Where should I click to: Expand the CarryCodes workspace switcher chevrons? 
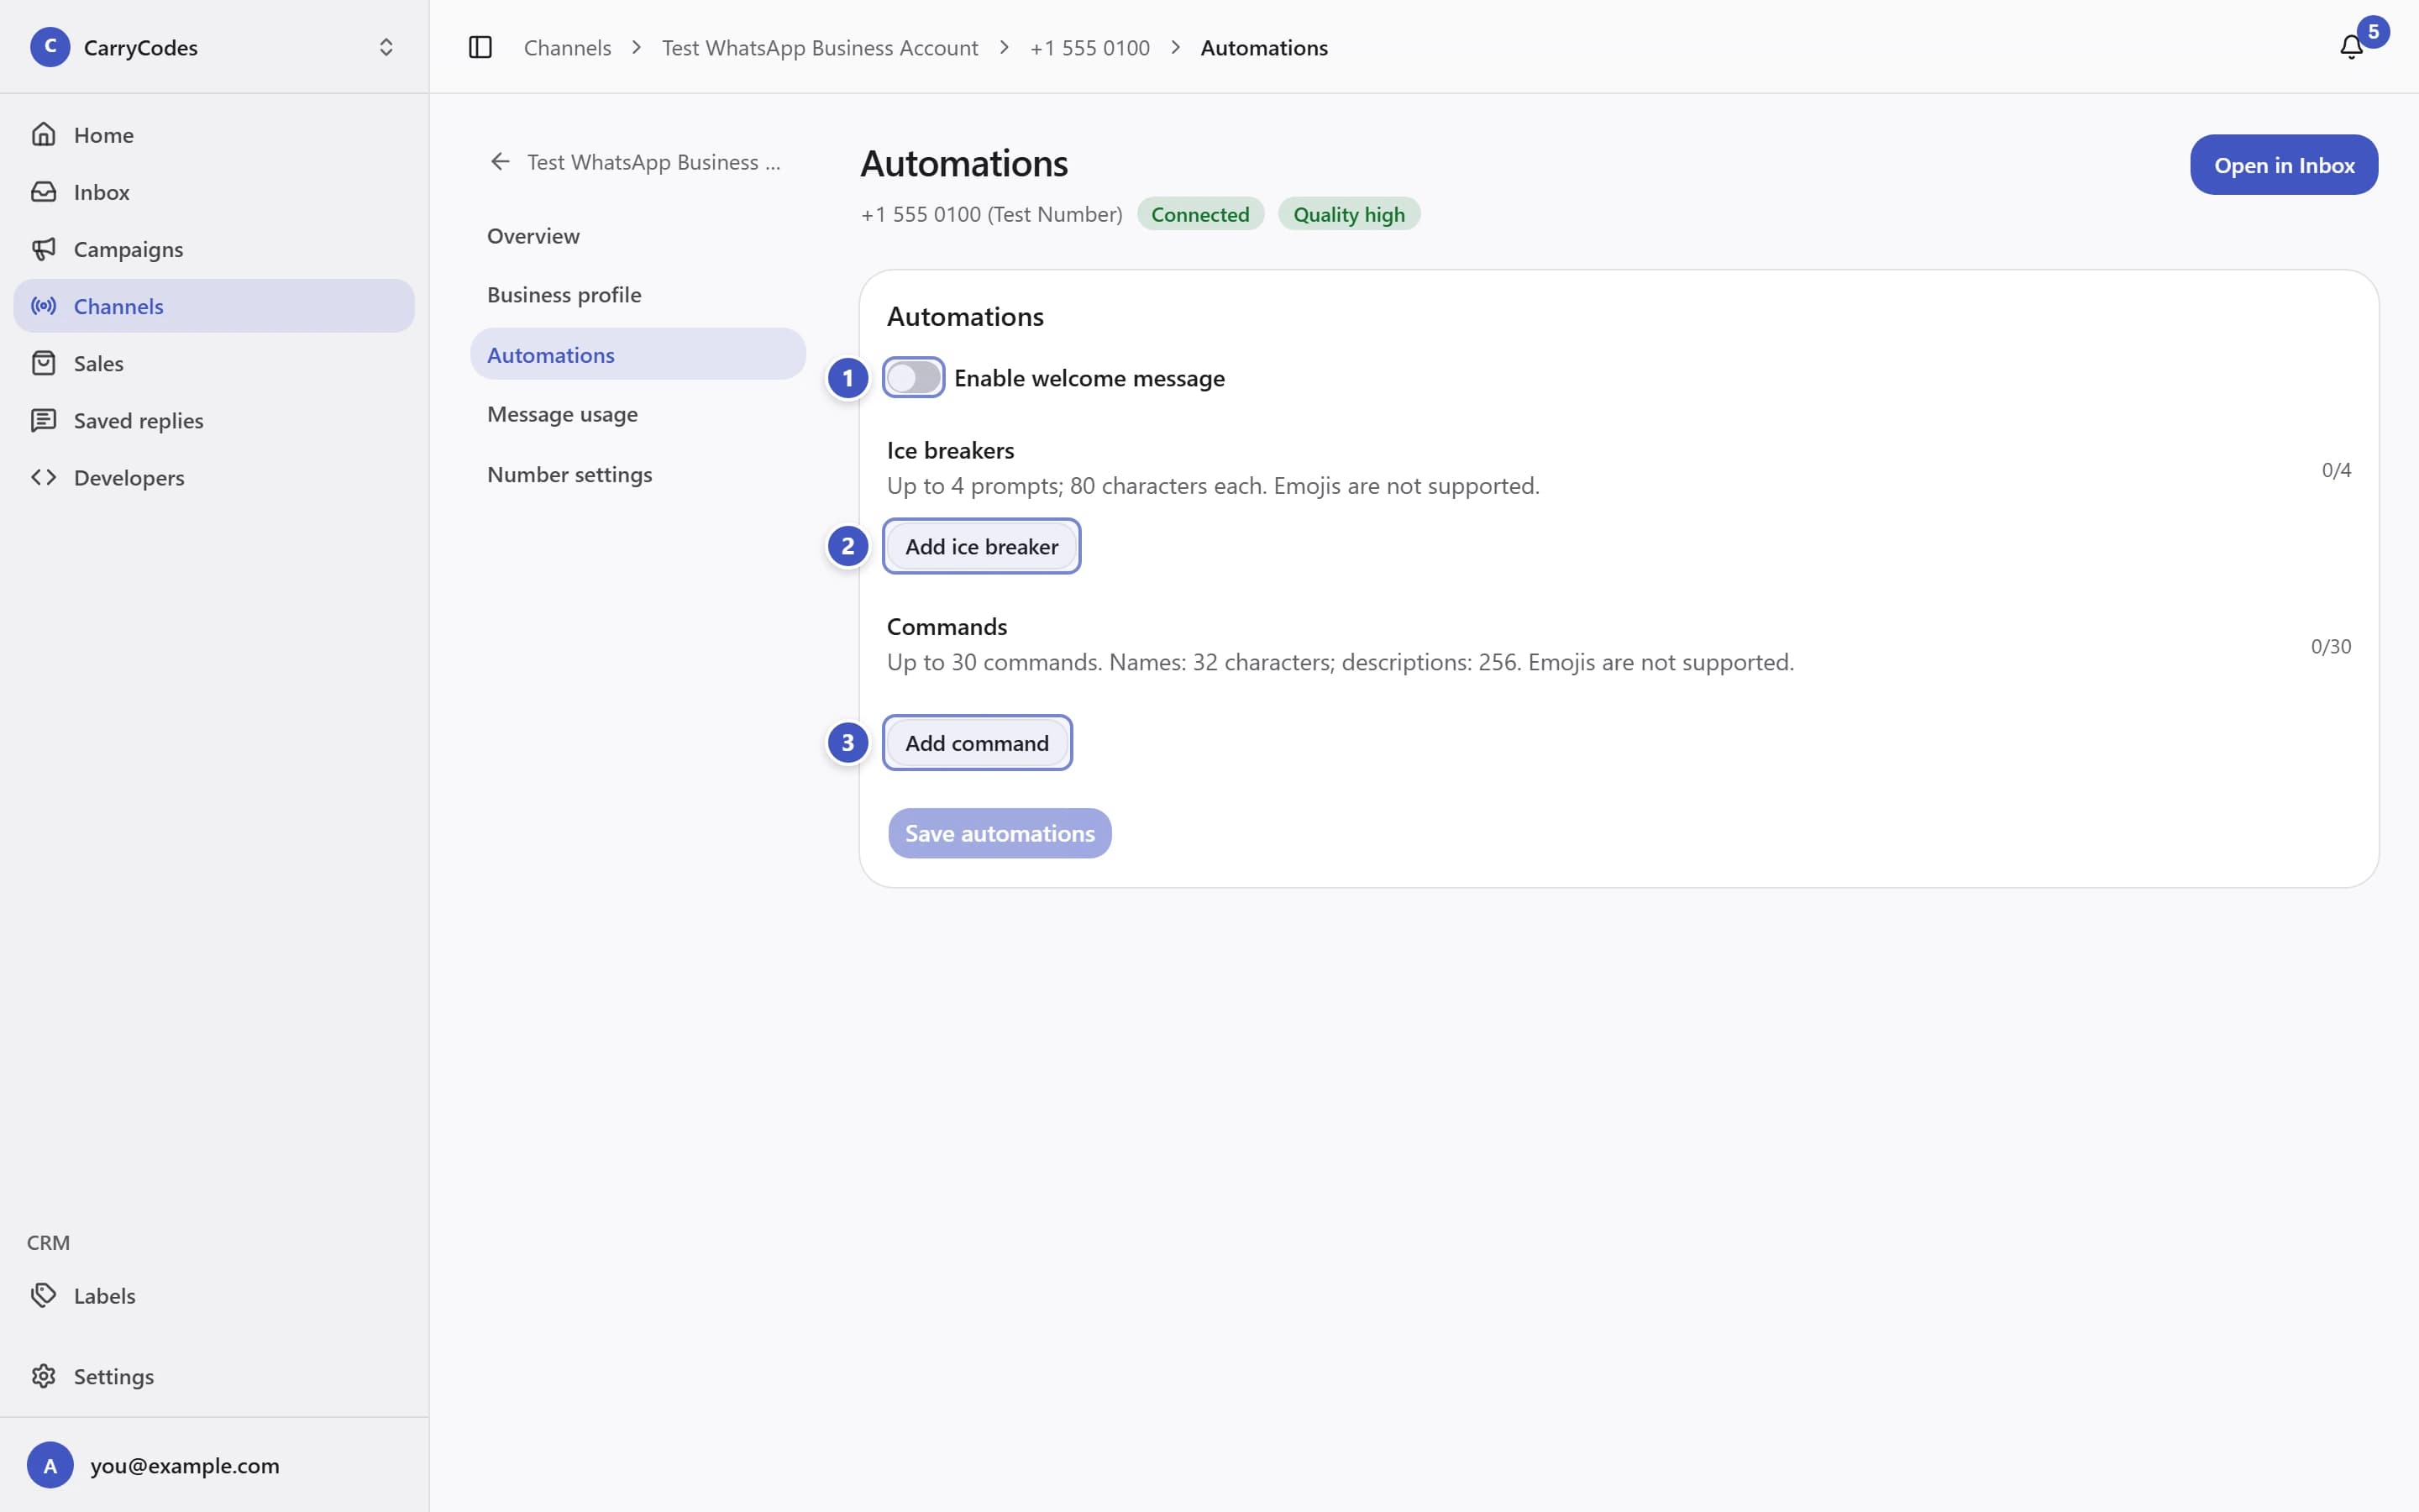[x=386, y=47]
